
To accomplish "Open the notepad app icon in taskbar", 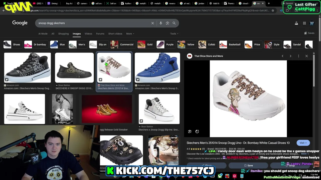I will pos(242,176).
